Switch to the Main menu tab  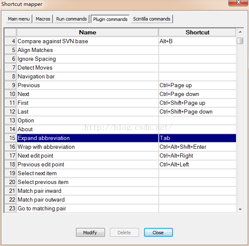pyautogui.click(x=19, y=19)
